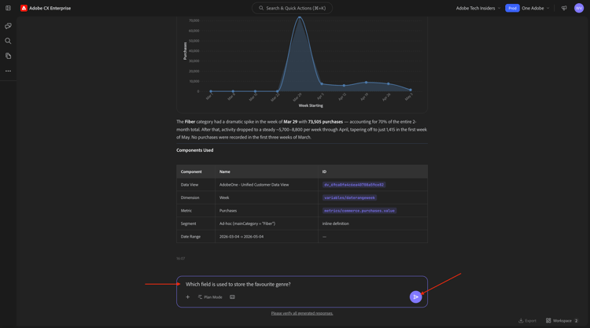Click the Data View row label
Viewport: 590px width, 328px height.
click(190, 185)
